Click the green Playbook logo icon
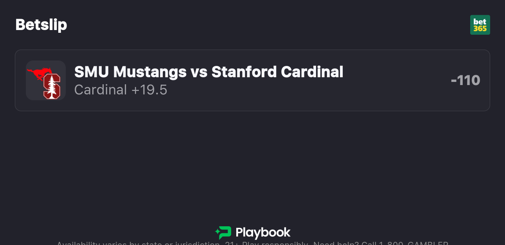Viewport: 505px width, 245px height. click(x=223, y=233)
